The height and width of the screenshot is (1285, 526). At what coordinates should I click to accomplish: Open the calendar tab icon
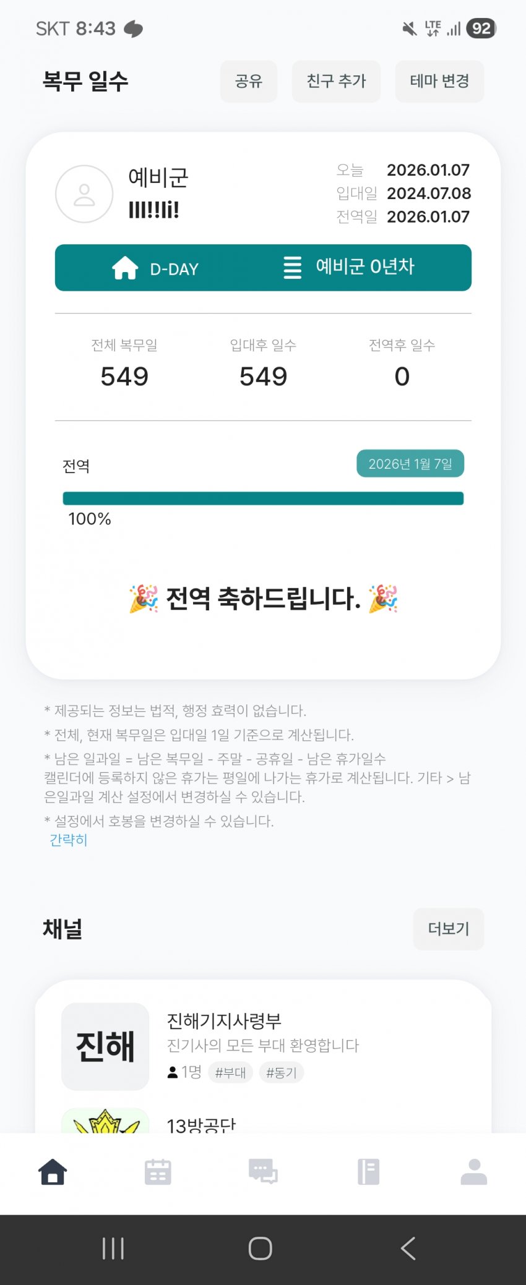click(158, 1171)
